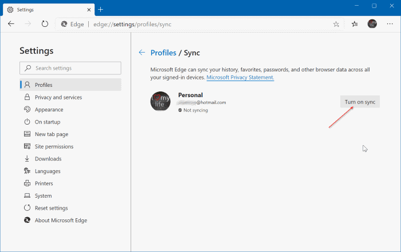
Task: Click the Search settings input box
Action: (70, 68)
